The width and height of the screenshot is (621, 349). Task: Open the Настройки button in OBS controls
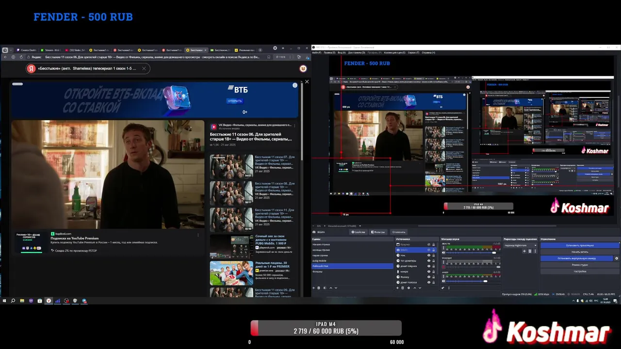(580, 271)
